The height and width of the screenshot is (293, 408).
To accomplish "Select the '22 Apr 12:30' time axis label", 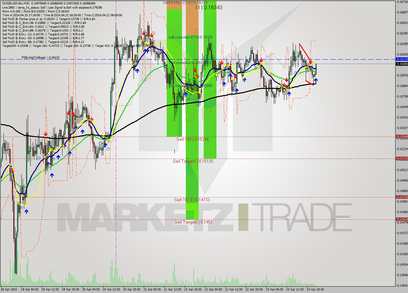I will point(234,289).
